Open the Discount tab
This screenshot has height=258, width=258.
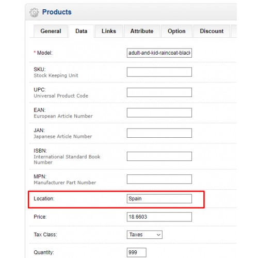point(212,31)
